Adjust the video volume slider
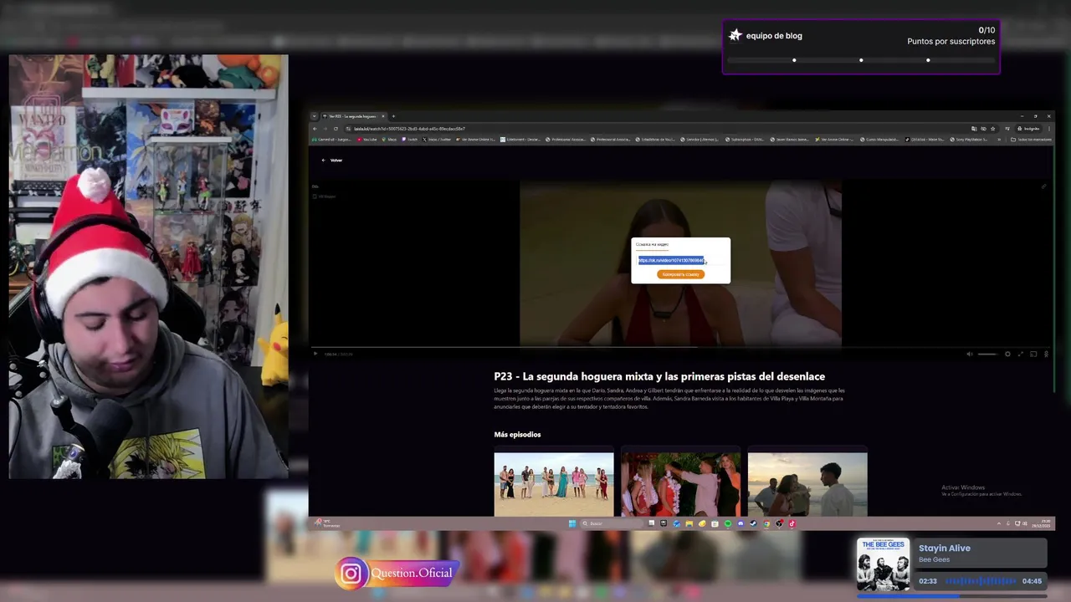1071x602 pixels. click(988, 354)
